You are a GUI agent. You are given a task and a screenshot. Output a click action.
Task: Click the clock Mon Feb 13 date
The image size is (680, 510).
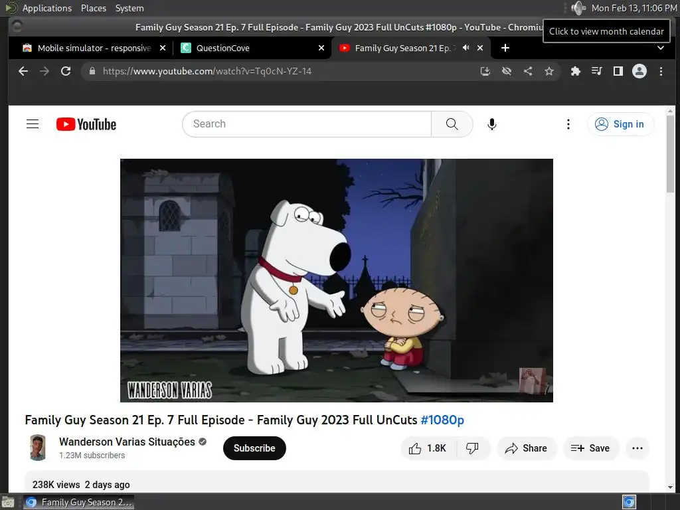click(x=634, y=8)
